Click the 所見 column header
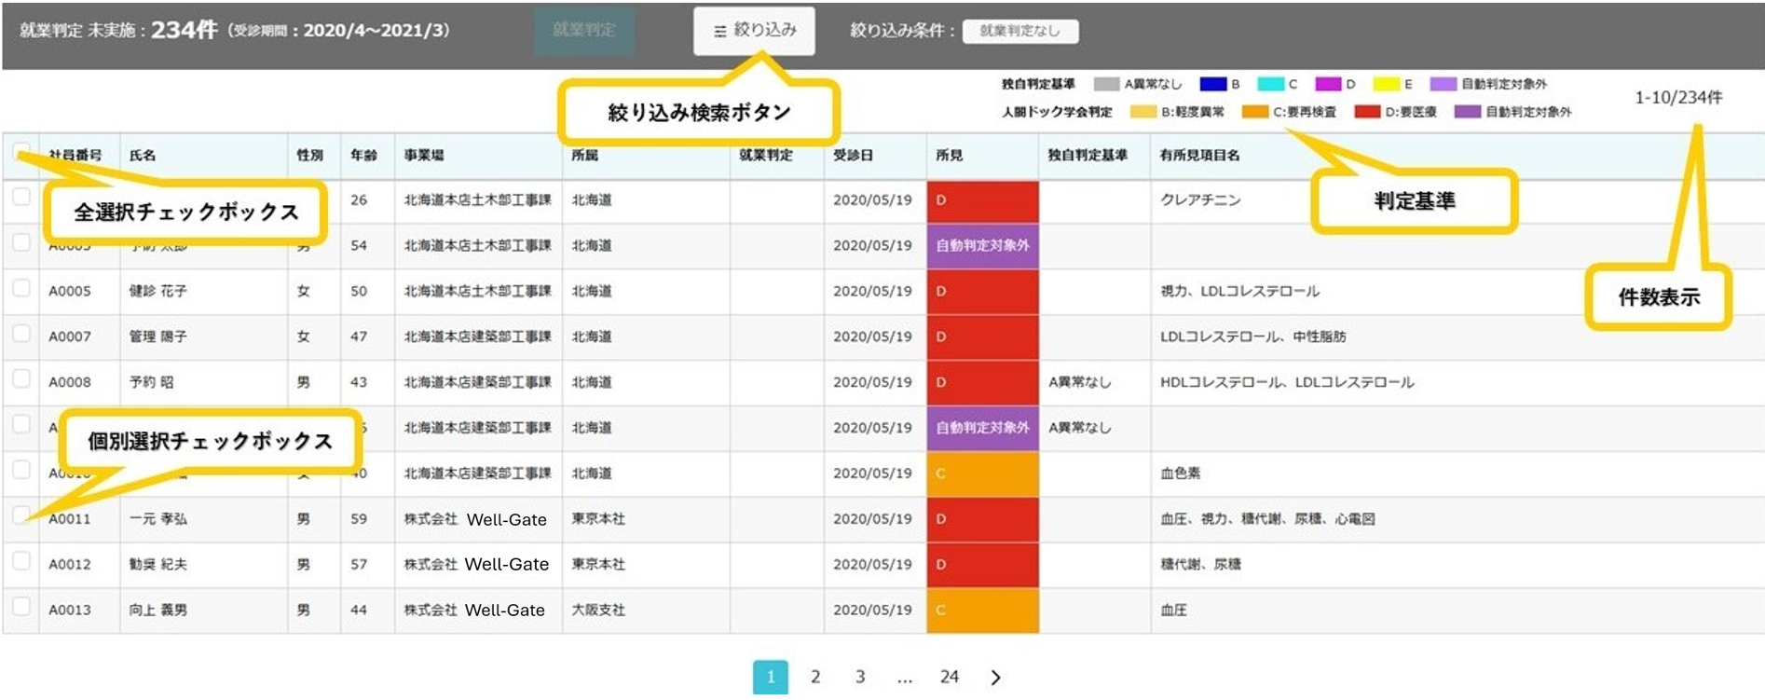The image size is (1765, 700). [949, 156]
